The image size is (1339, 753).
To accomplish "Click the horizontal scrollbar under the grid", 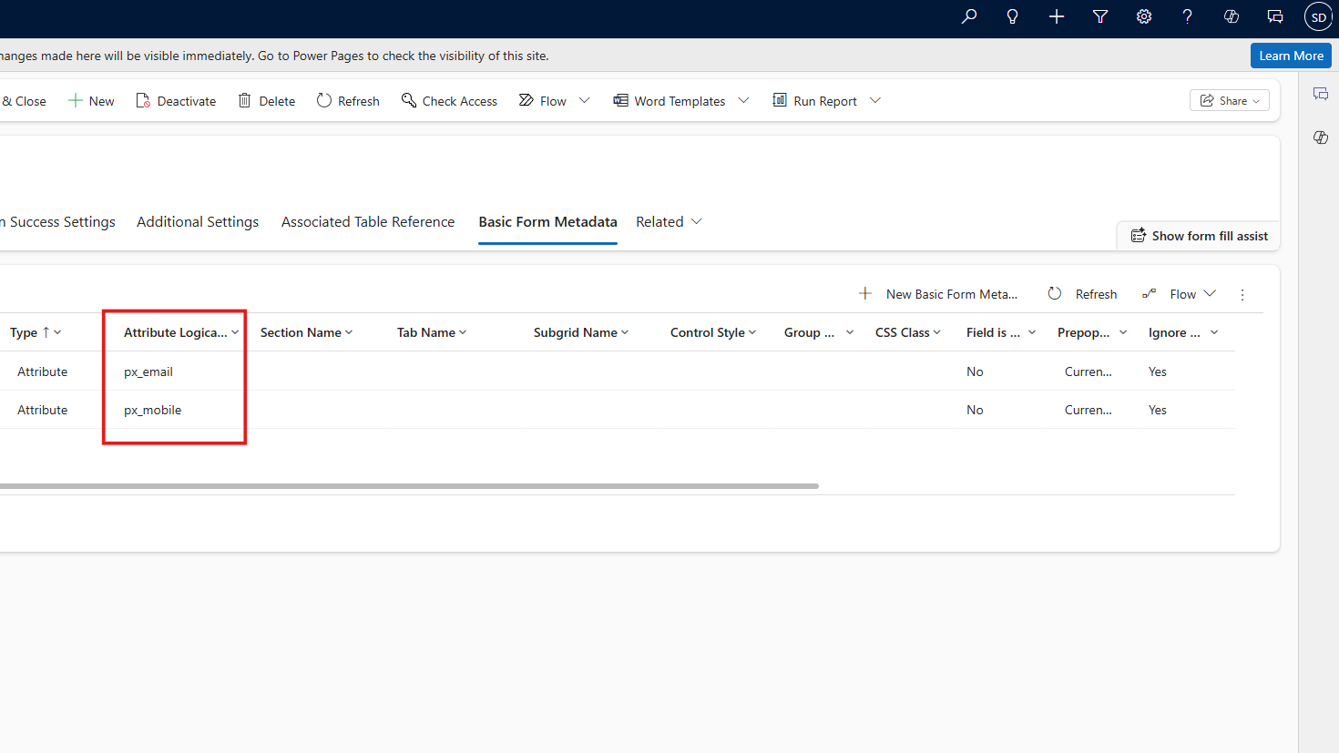I will point(410,486).
